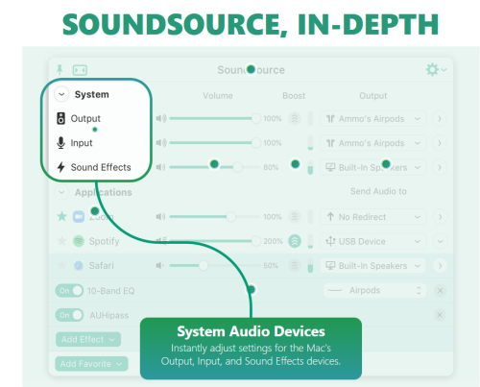Click the Safari compass icon

coord(79,265)
